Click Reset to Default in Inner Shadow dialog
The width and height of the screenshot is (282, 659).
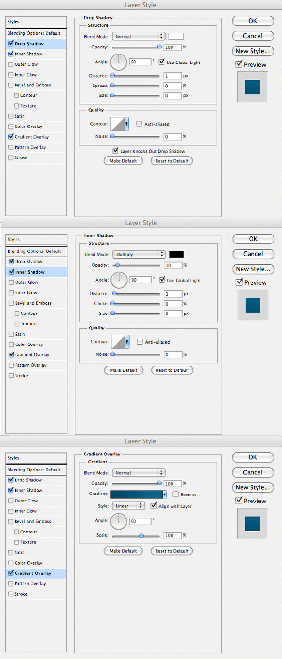click(x=172, y=370)
